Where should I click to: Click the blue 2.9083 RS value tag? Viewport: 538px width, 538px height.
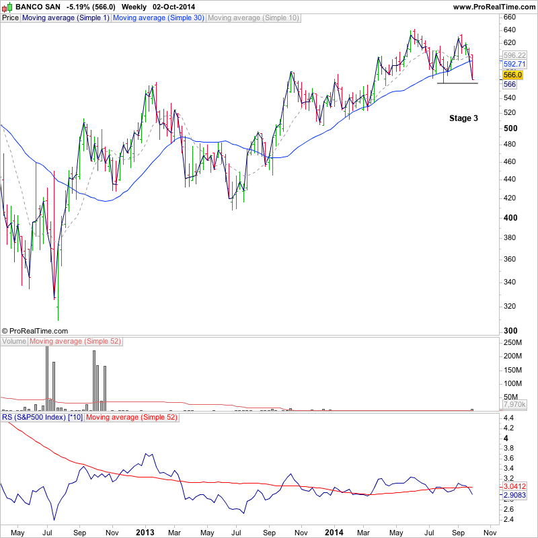tap(514, 495)
